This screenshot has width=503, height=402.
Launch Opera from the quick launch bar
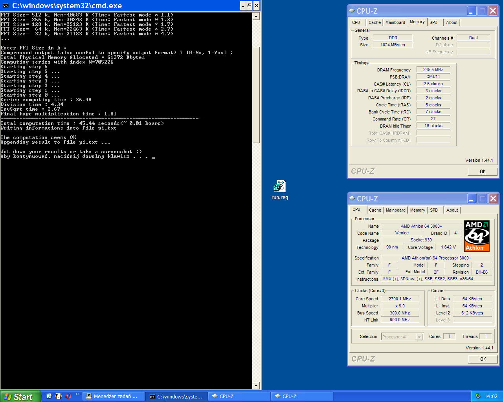tap(68, 396)
